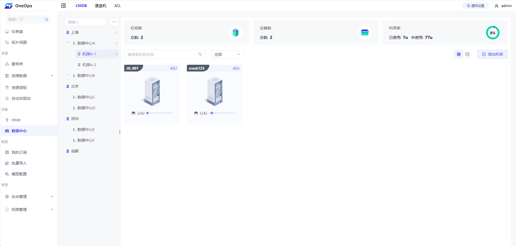Switch to the ACL top tab
516x246 pixels.
117,6
